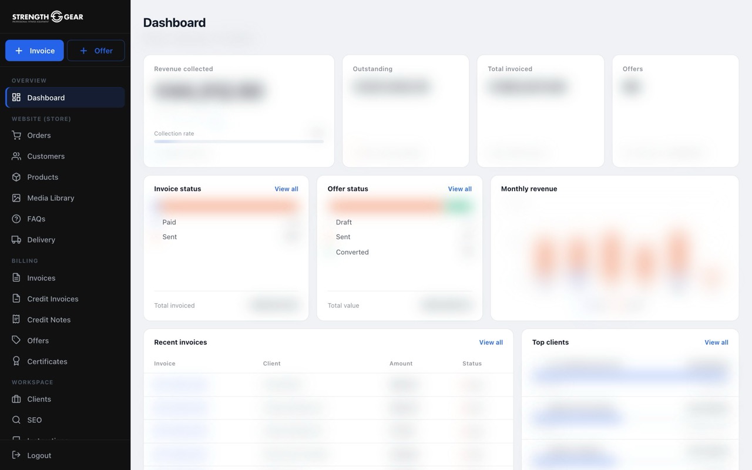Navigate to FAQs
Image resolution: width=752 pixels, height=470 pixels.
[65, 219]
